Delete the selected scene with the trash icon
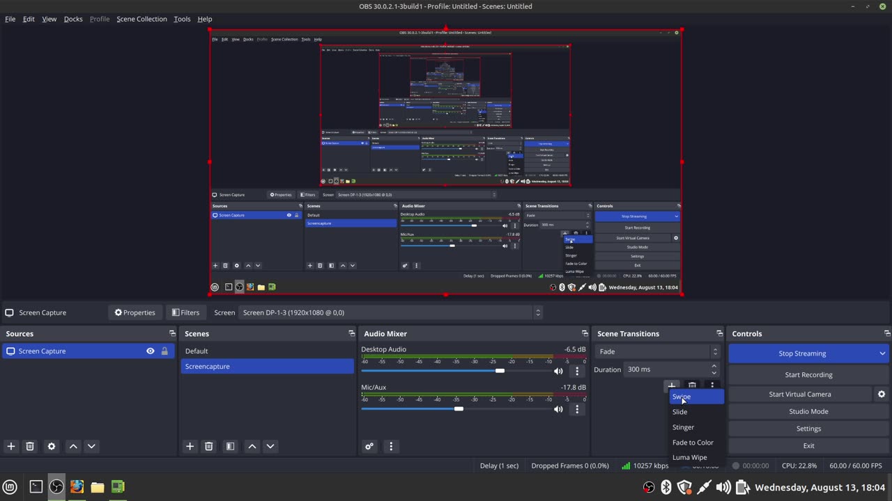Image resolution: width=892 pixels, height=501 pixels. tap(208, 446)
